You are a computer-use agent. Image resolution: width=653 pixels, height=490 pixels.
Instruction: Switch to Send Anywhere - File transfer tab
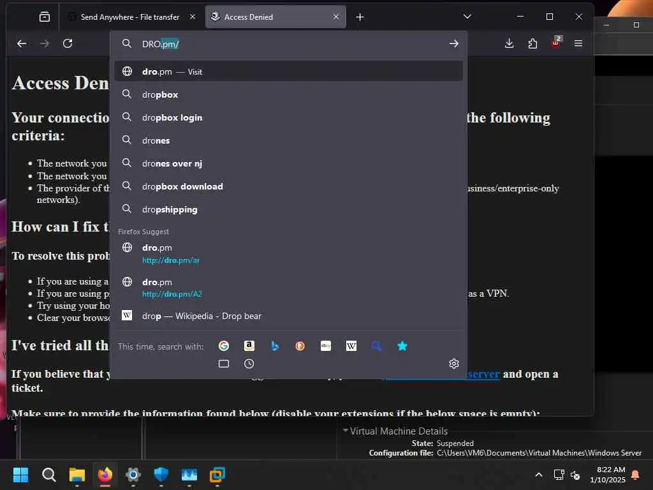[131, 17]
